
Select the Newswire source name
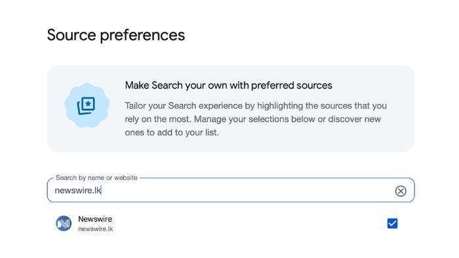click(x=95, y=219)
